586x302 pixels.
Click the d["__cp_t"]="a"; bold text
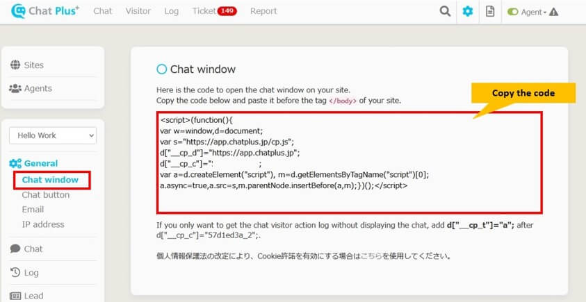pos(480,226)
